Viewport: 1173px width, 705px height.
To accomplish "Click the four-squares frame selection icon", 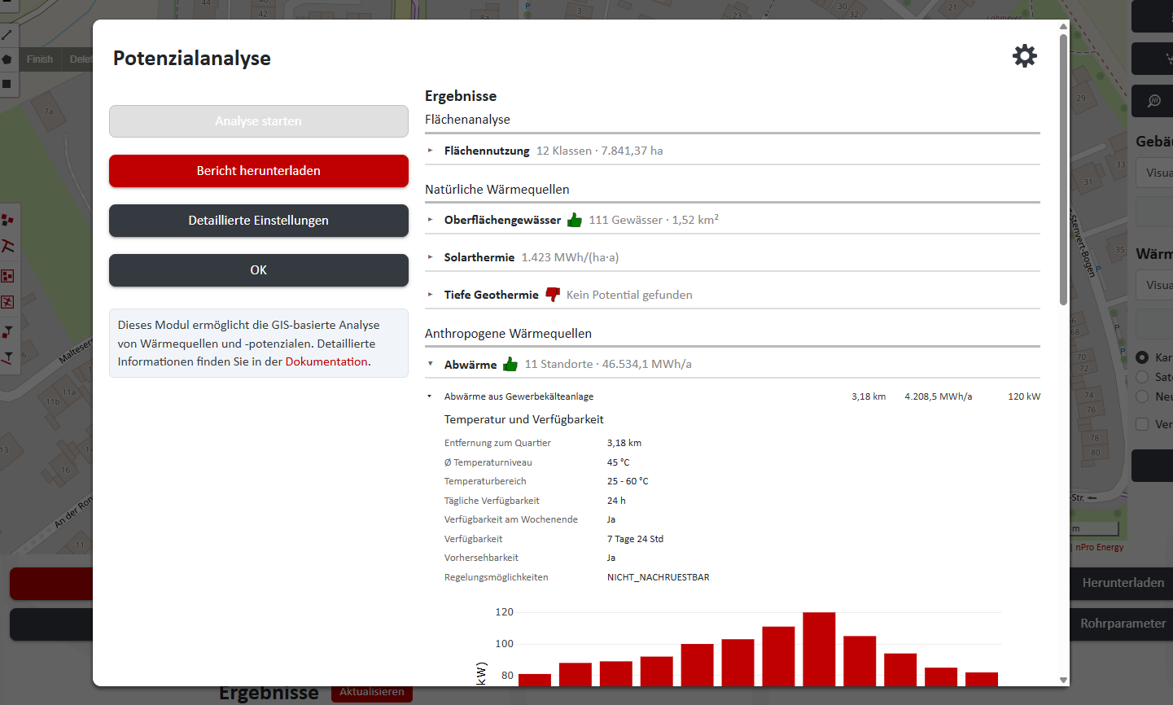I will pos(7,276).
